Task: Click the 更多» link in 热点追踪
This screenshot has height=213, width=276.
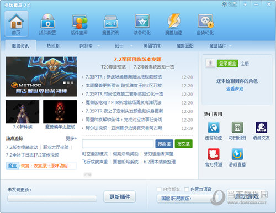Action: [x=71, y=138]
